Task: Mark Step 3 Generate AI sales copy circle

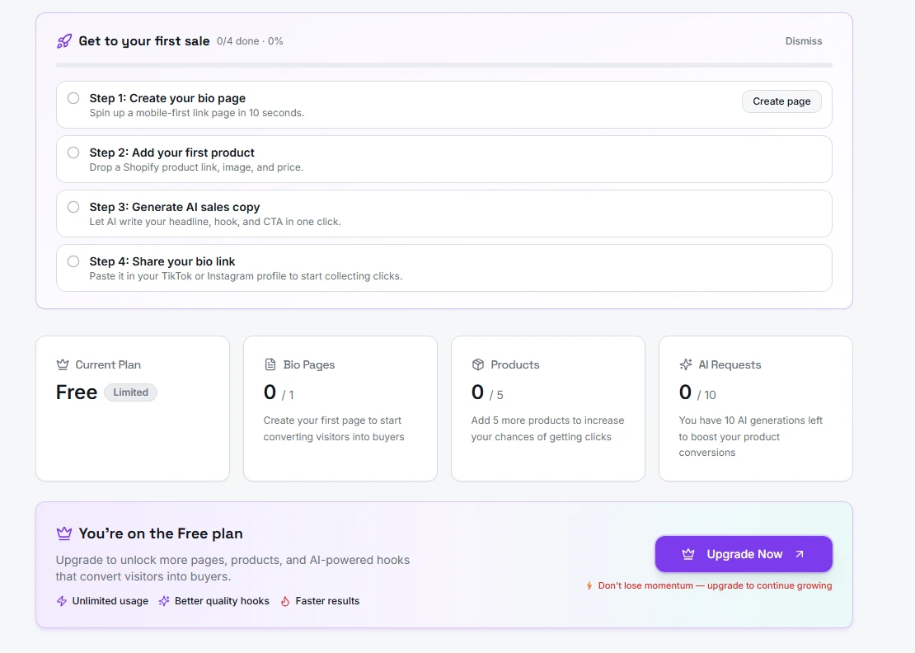Action: point(73,207)
